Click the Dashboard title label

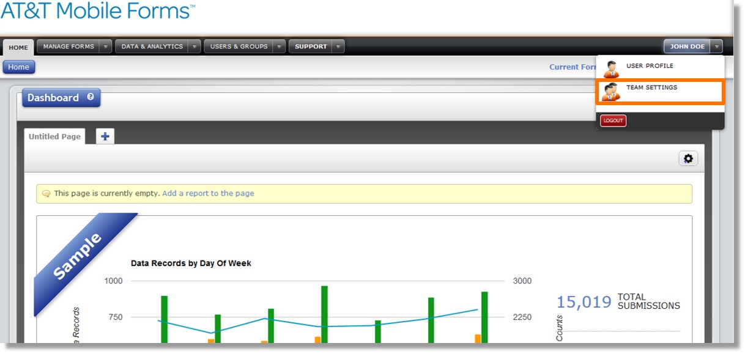pos(53,98)
